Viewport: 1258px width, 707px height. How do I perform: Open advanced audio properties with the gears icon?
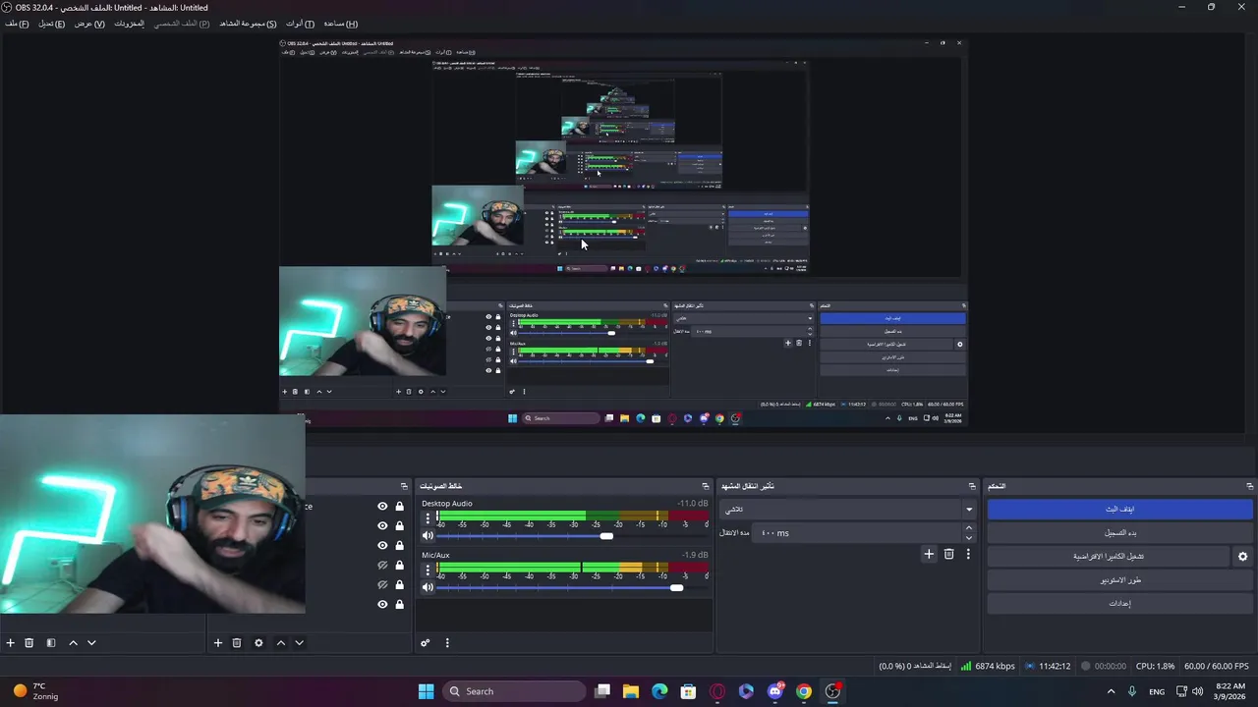click(425, 643)
